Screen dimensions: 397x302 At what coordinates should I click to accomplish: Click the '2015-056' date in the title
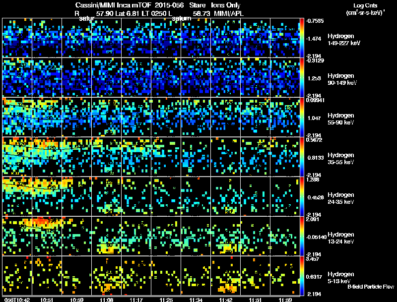pos(169,5)
